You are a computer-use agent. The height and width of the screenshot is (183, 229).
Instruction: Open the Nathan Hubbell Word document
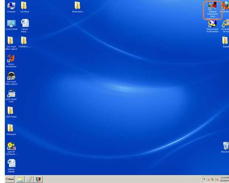[11, 166]
